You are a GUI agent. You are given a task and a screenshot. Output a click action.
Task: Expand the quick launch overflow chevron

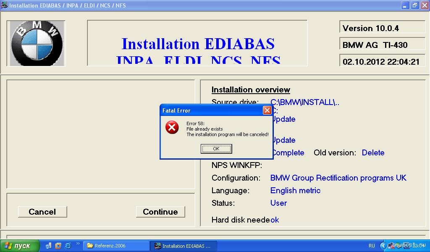(x=78, y=244)
